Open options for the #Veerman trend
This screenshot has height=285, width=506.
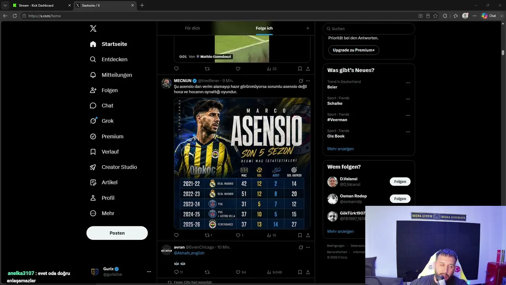tap(408, 116)
